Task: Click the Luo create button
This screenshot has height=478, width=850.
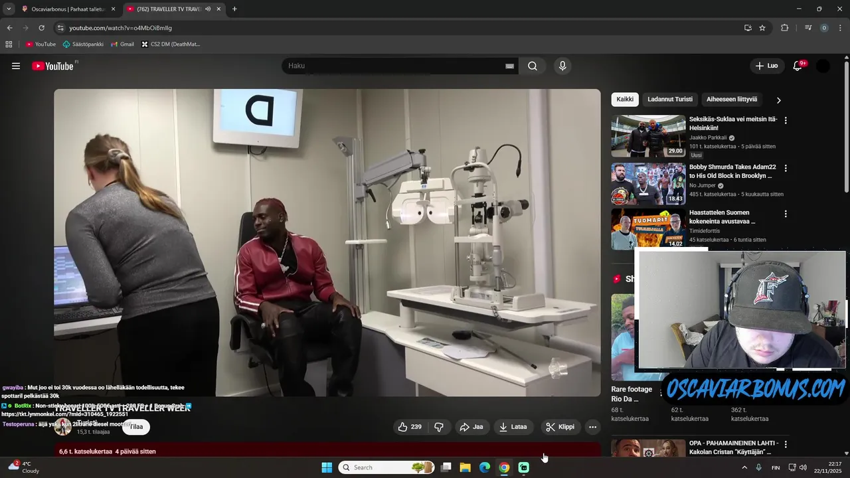Action: 766,66
